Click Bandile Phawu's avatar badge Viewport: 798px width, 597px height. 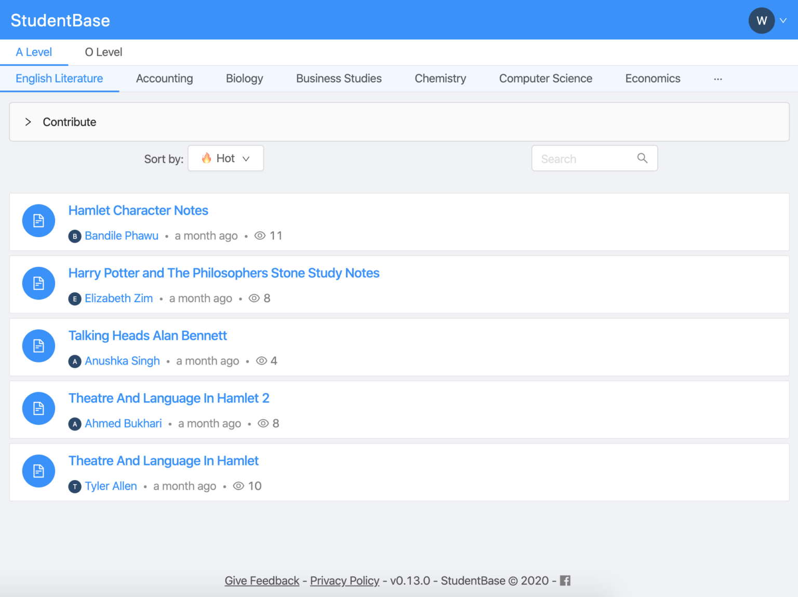pyautogui.click(x=75, y=237)
